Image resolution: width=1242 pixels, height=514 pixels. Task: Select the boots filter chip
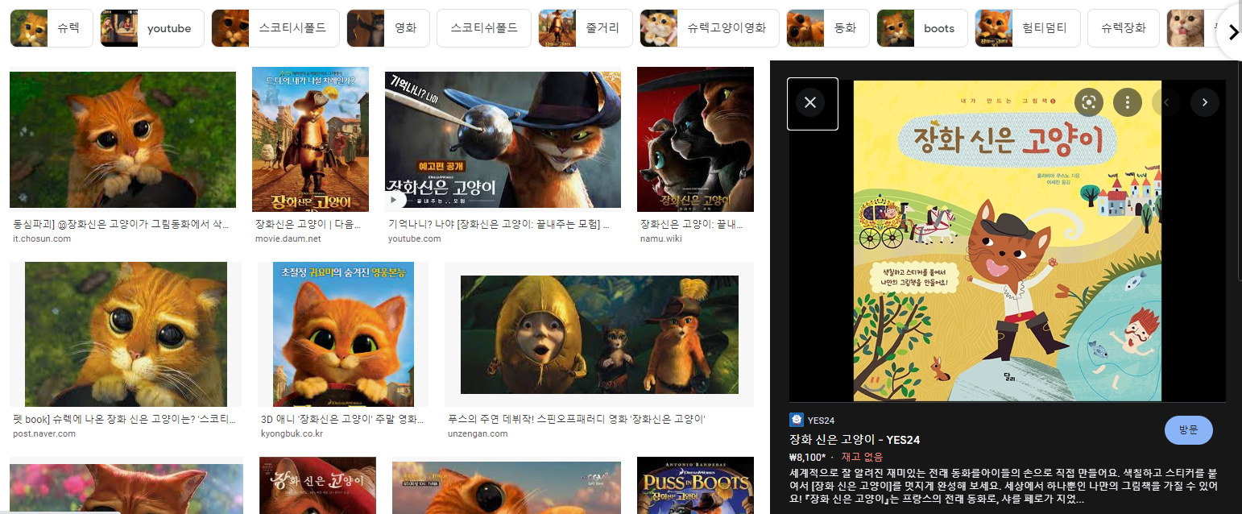point(922,28)
